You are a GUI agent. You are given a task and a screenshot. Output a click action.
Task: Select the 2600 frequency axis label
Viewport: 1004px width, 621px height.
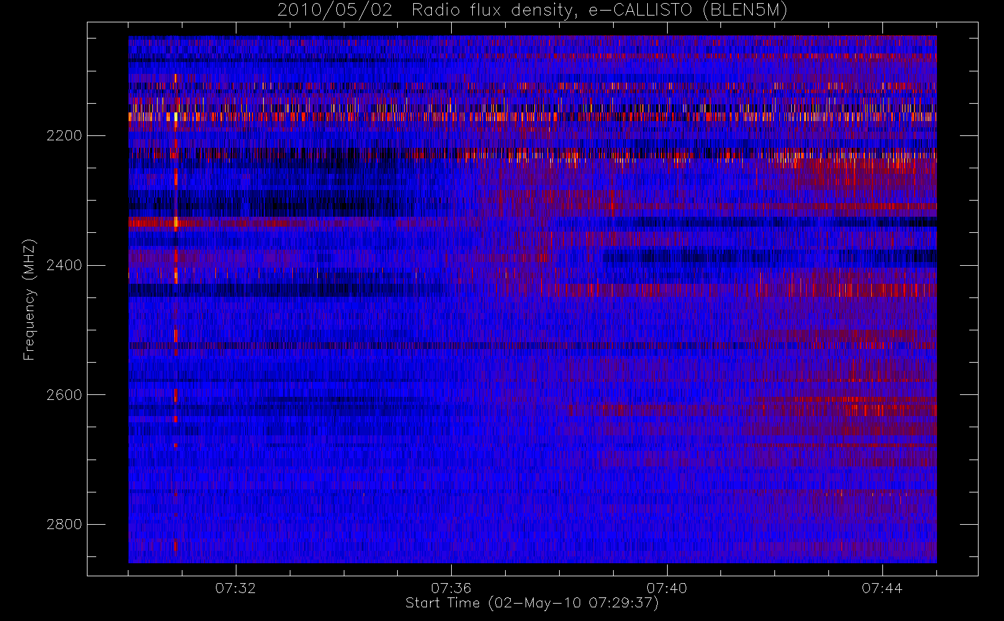click(x=64, y=395)
